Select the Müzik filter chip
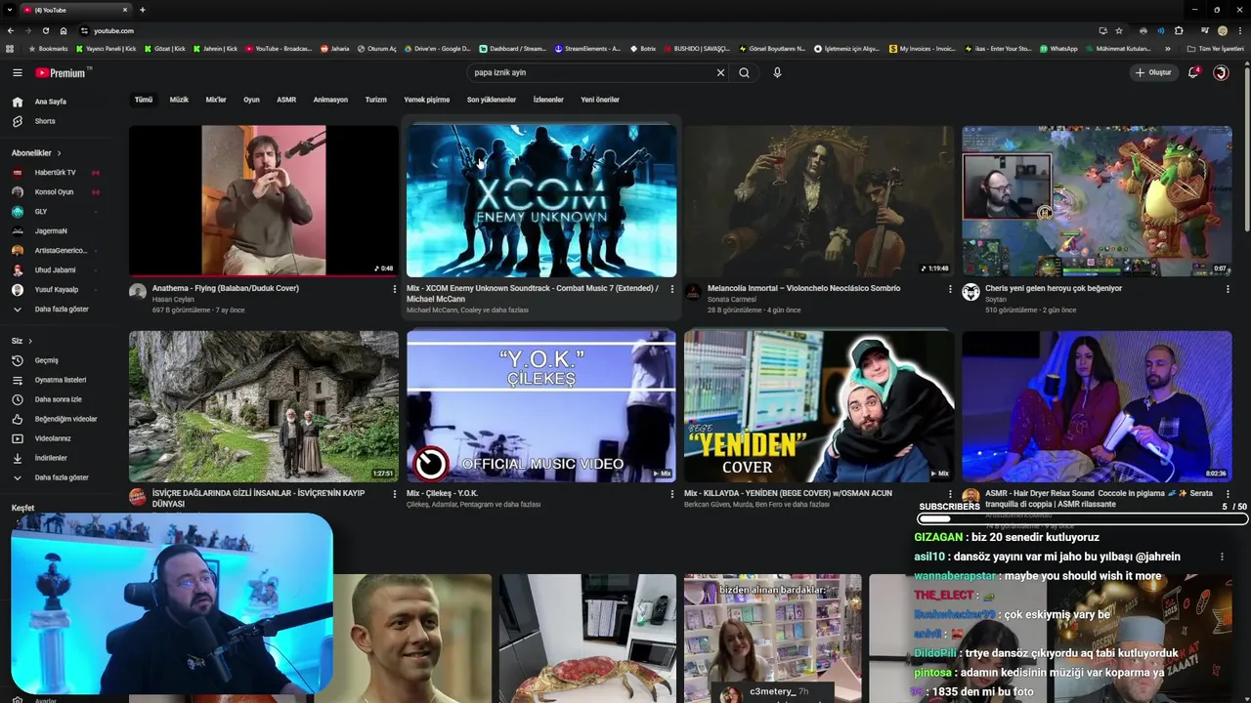The width and height of the screenshot is (1251, 703). coord(179,100)
